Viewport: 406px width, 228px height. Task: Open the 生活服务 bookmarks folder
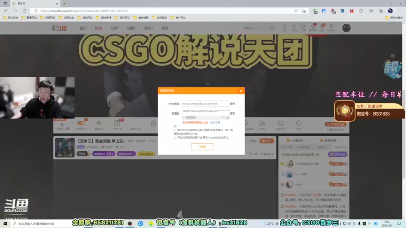160,18
